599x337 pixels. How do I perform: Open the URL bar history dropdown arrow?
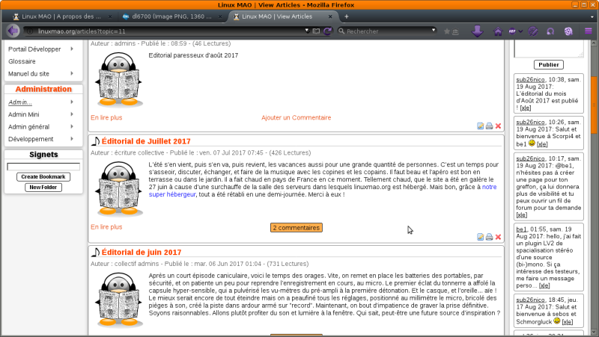307,30
